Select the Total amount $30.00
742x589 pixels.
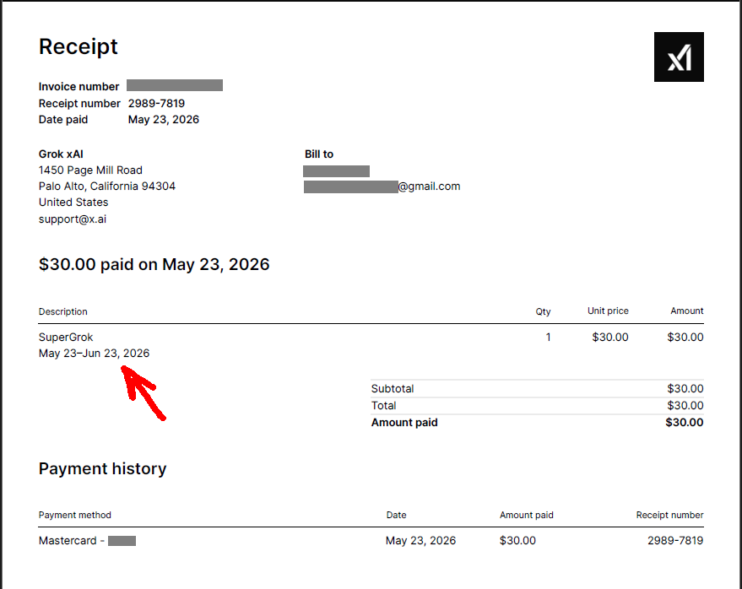[685, 406]
